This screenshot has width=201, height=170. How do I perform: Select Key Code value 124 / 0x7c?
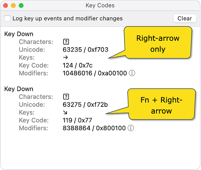point(77,65)
